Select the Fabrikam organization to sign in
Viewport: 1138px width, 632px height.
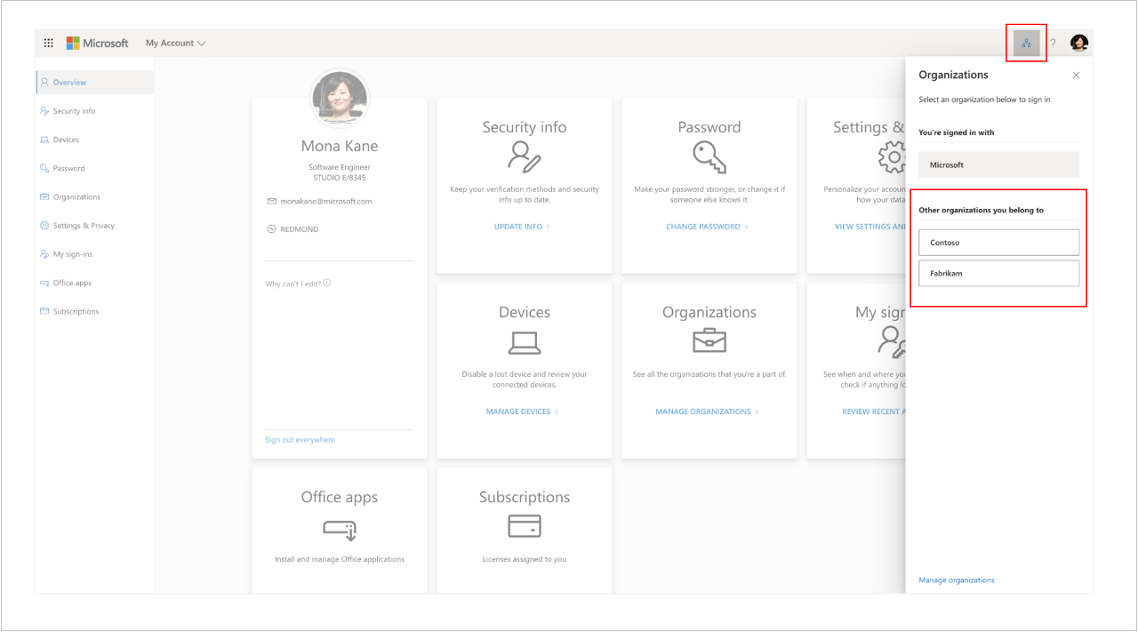tap(998, 273)
